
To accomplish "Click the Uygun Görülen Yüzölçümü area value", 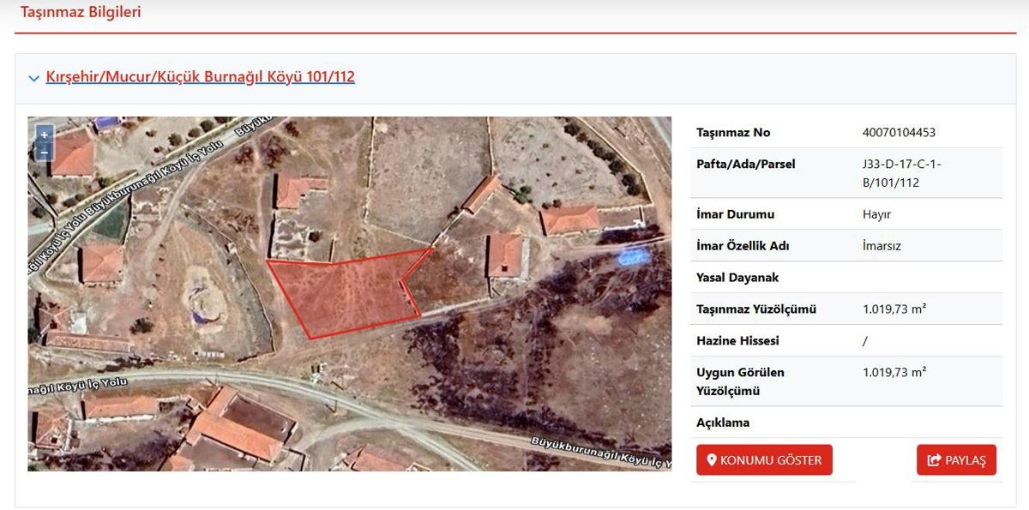I will (894, 372).
